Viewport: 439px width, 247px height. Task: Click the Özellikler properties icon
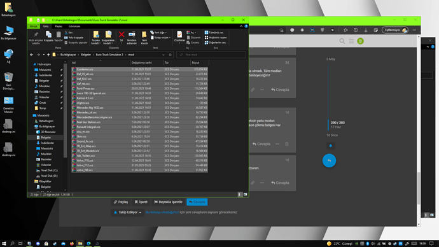coord(179,35)
